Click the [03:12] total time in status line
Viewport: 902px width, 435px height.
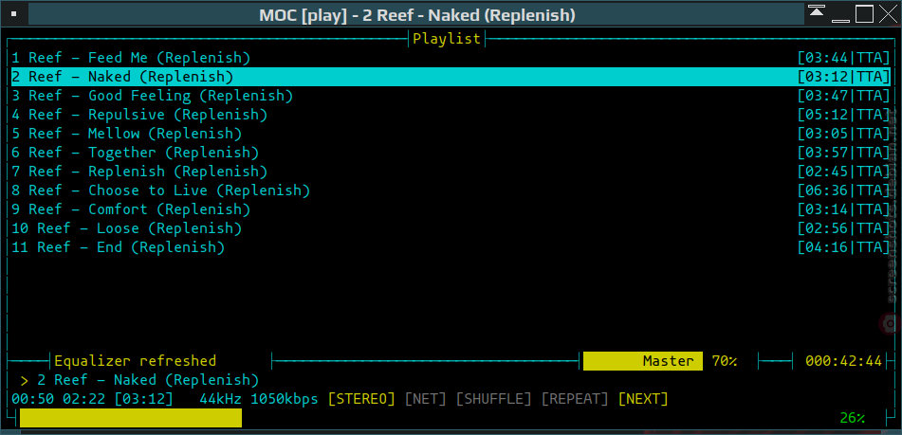pos(144,399)
